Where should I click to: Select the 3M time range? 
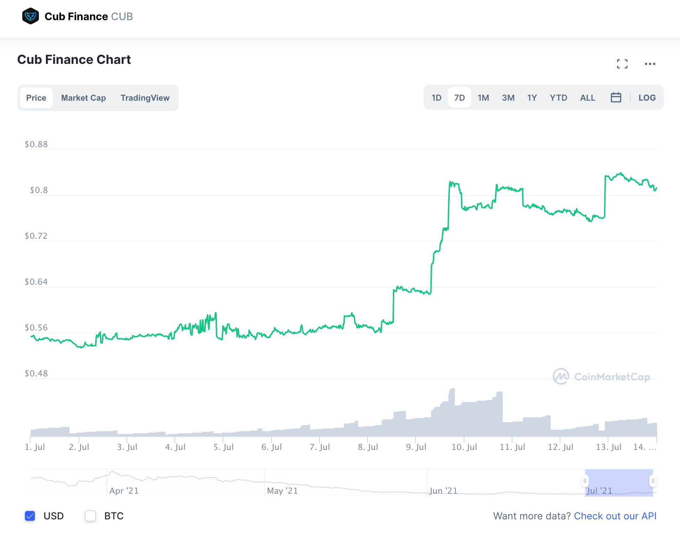[508, 98]
